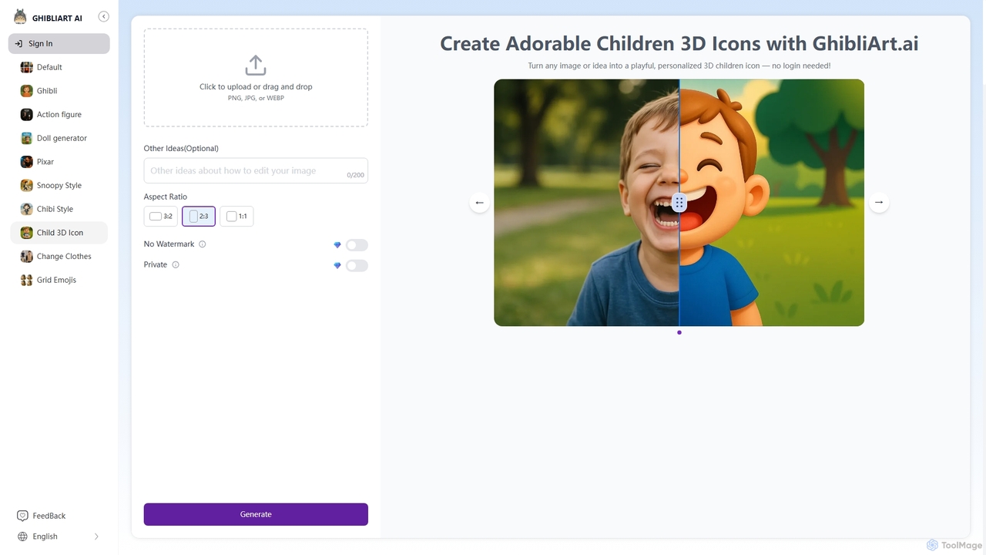Click the GHIBLIART AI brand name text
Image resolution: width=986 pixels, height=555 pixels.
click(x=57, y=18)
